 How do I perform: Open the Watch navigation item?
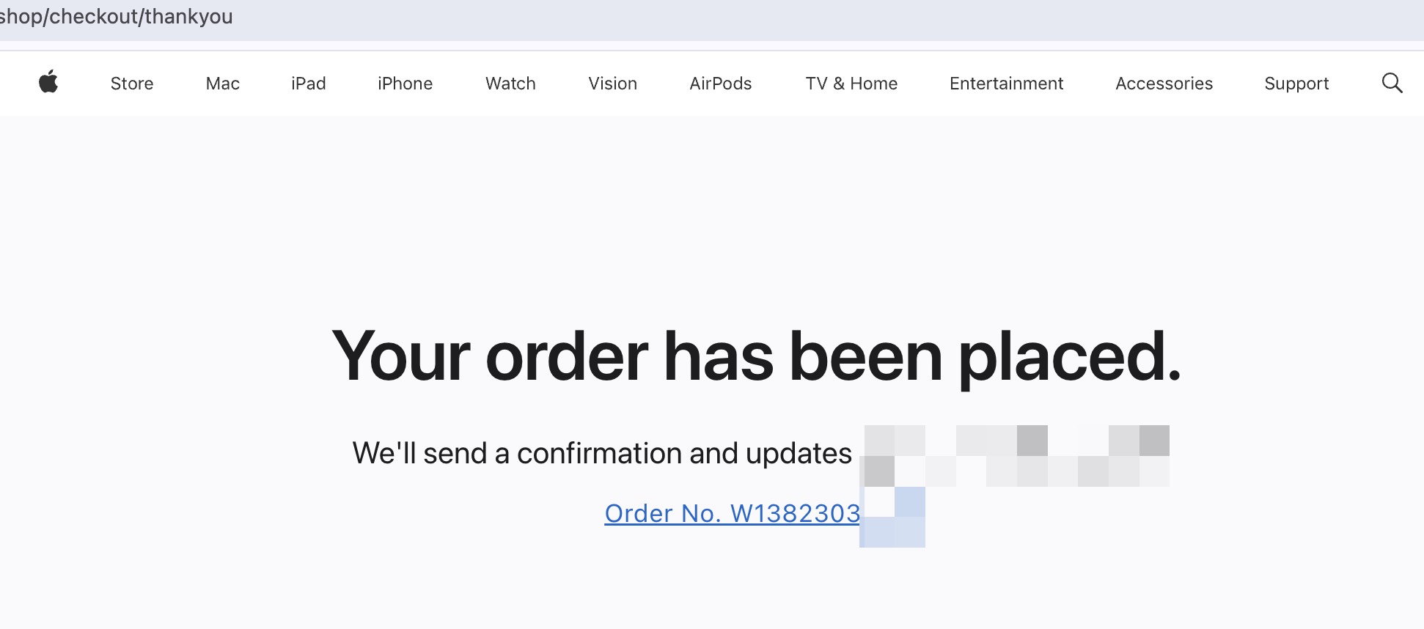(x=510, y=84)
